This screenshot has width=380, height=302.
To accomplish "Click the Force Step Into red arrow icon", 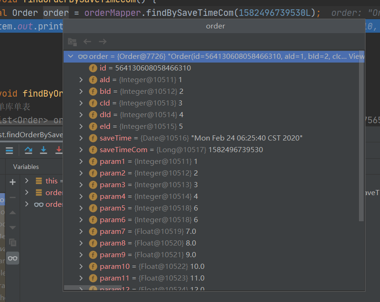I will click(59, 150).
